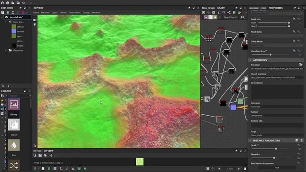The height and width of the screenshot is (172, 306).
Task: Pin the Properties panel
Action: (295, 8)
